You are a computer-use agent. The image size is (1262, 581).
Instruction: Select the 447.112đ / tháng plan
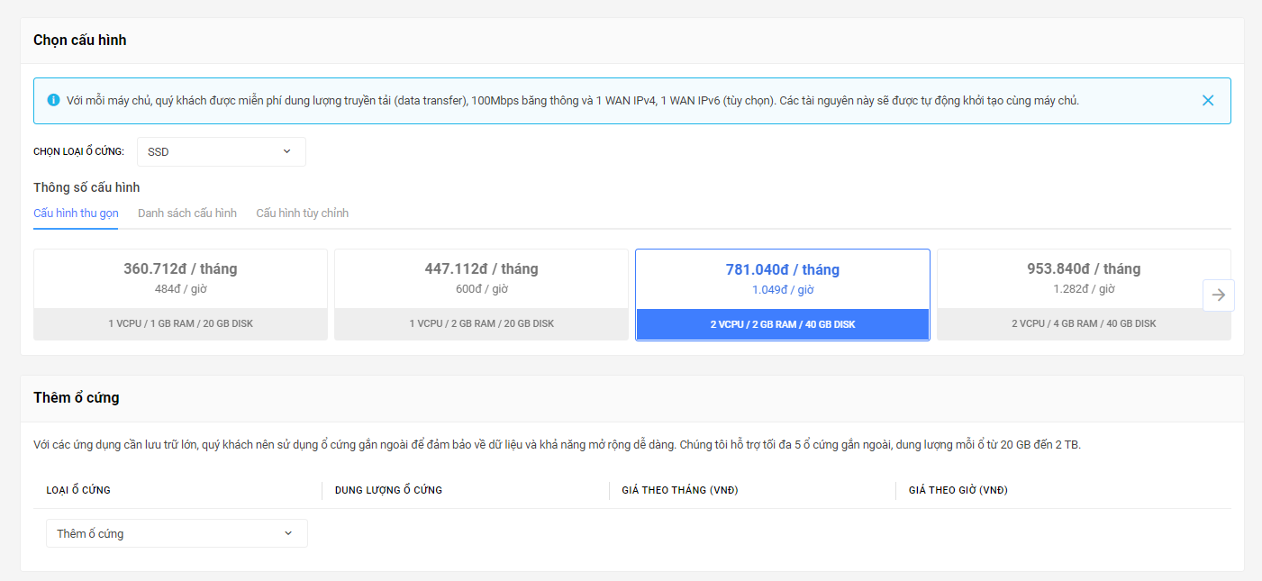point(481,295)
